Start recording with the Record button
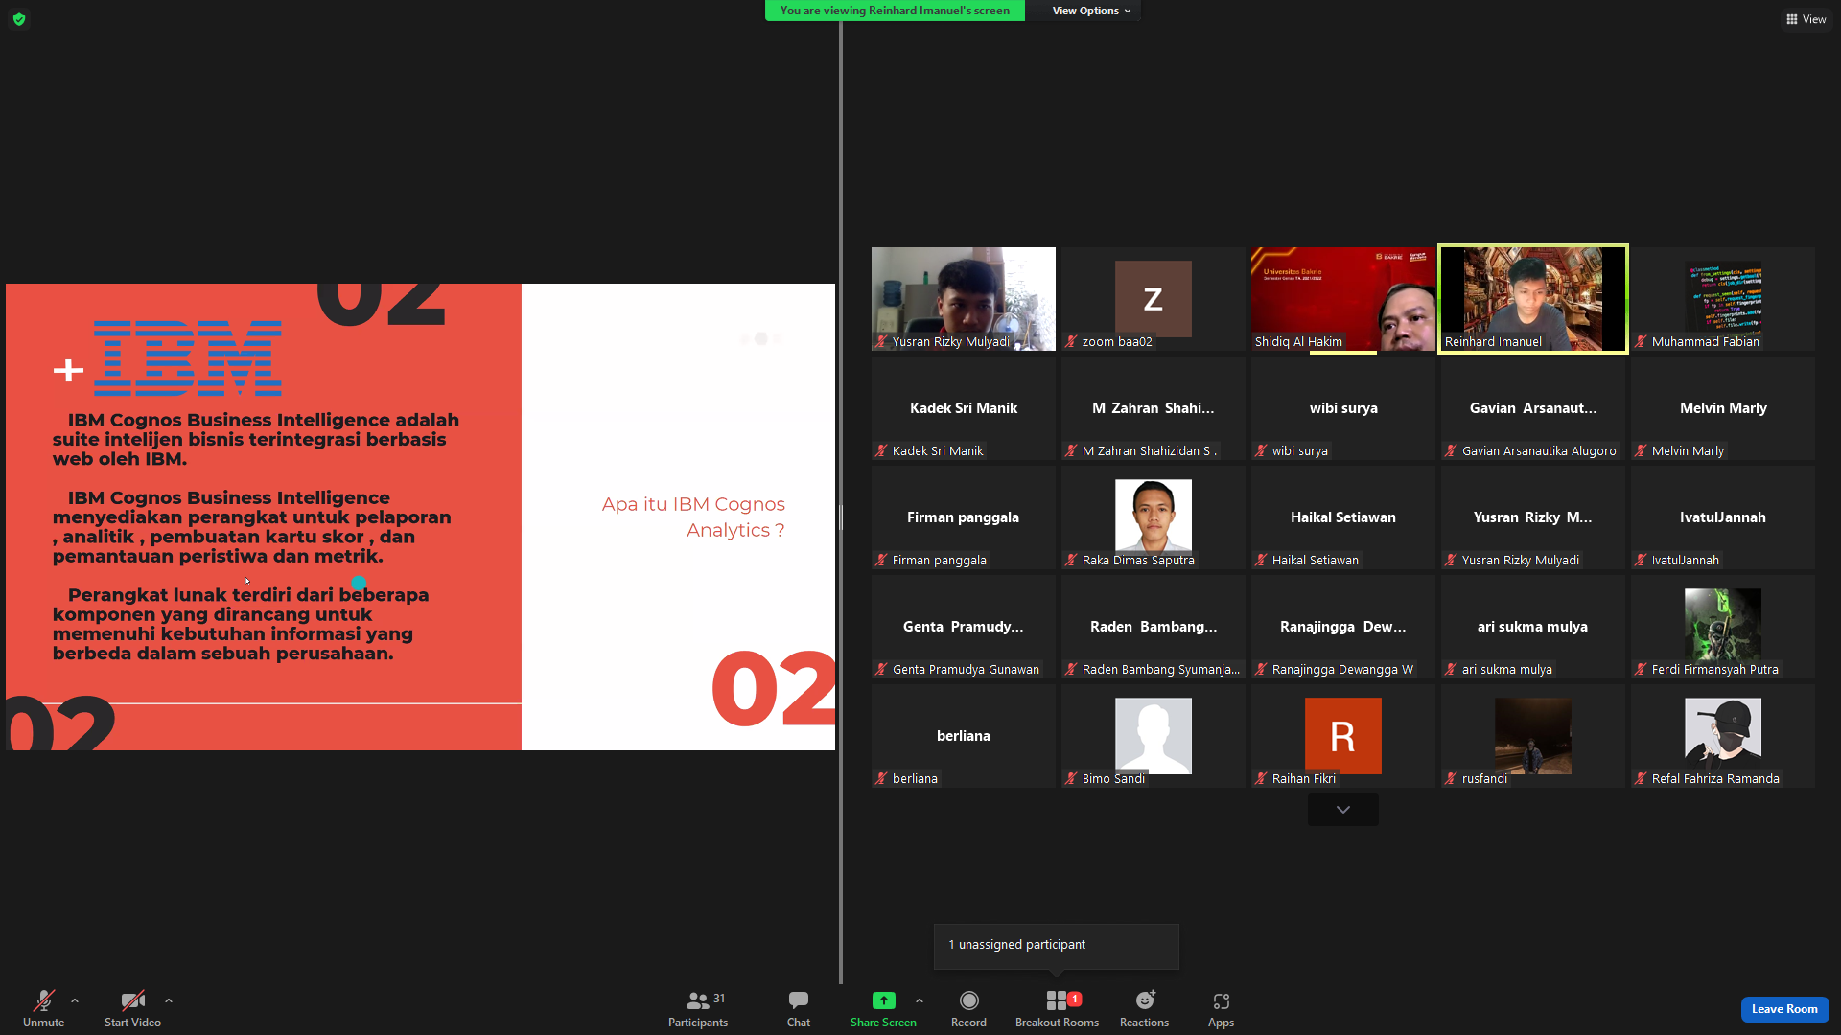The image size is (1841, 1035). pos(968,1008)
